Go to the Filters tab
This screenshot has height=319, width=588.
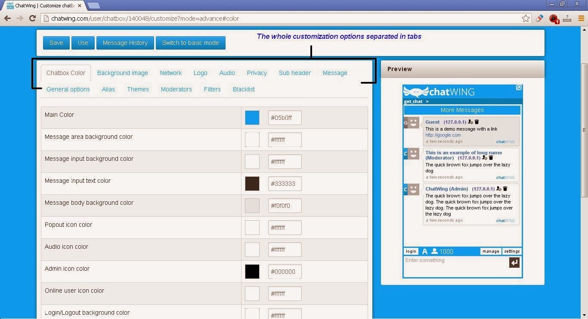pyautogui.click(x=212, y=89)
